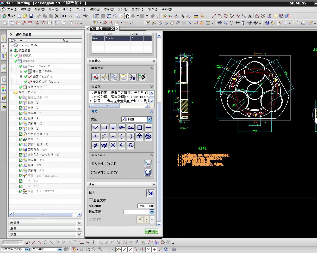Screen dimensions: 317x253
Task: Click the 关闭 close button
Action: (151, 231)
